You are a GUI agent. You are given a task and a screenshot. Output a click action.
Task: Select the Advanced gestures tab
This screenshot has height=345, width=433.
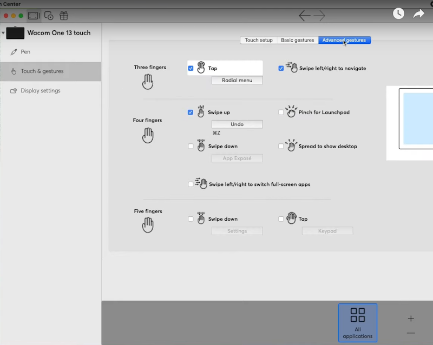coord(344,40)
